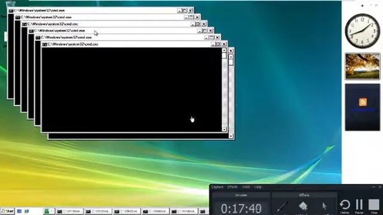This screenshot has height=215, width=383.
Task: Click the frontmost cmd window scroll-up arrow
Action: (224, 50)
